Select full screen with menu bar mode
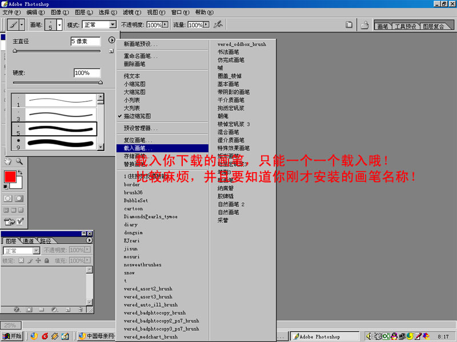Screen dimensions: 457x342 click(x=13, y=210)
